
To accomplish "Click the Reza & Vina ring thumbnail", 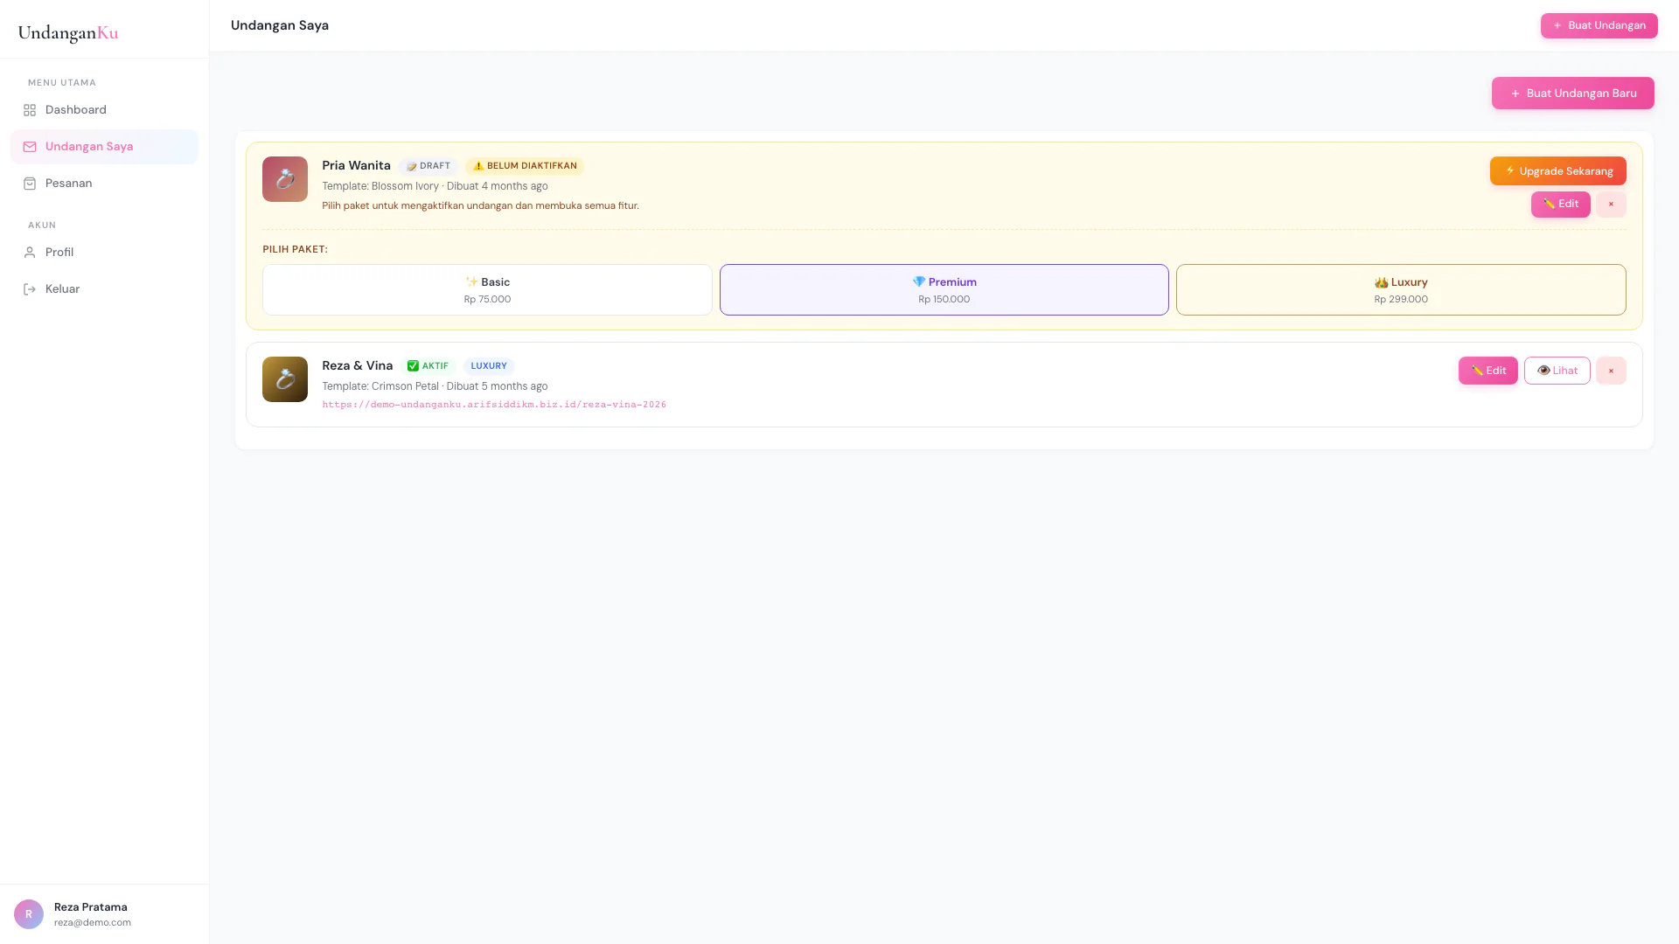I will point(285,379).
